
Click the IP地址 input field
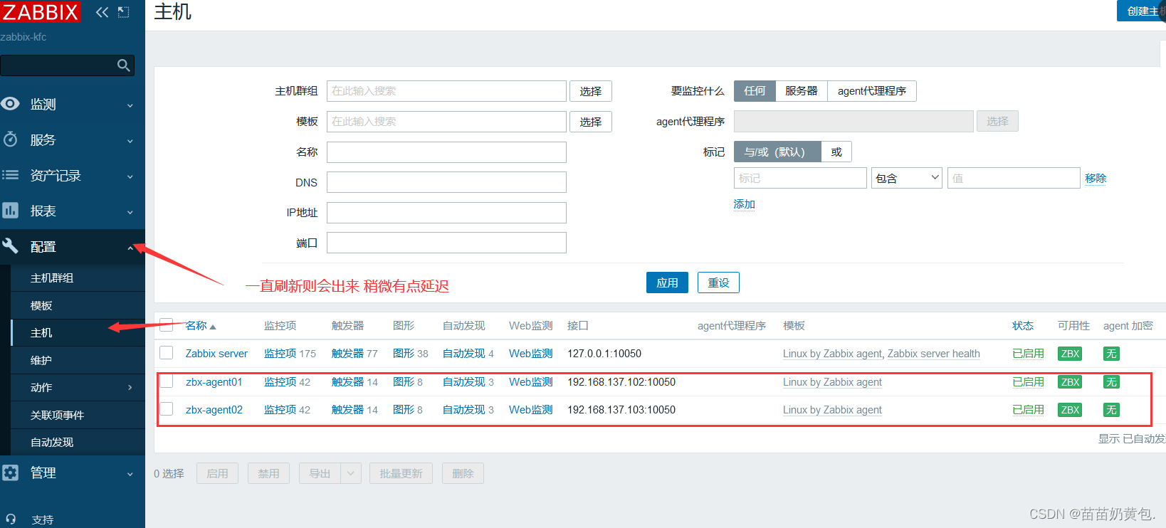click(446, 213)
